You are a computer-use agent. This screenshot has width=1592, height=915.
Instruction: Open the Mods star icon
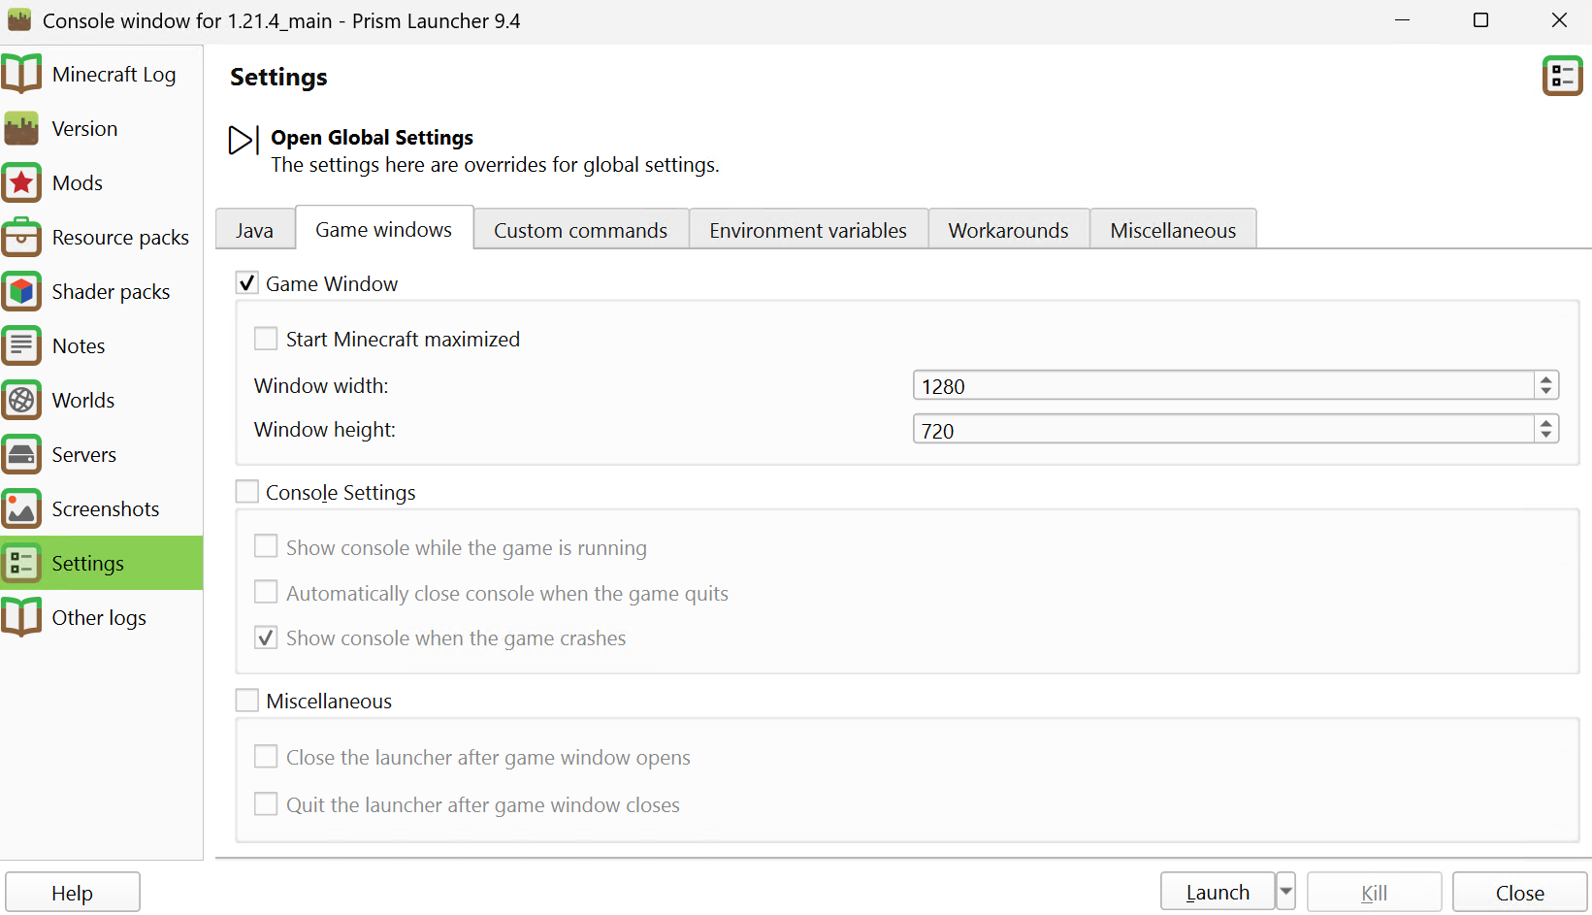tap(21, 182)
